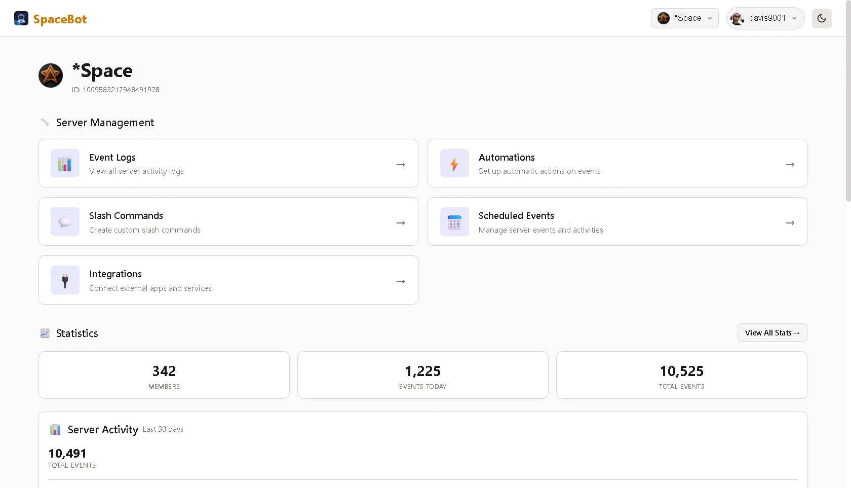The width and height of the screenshot is (851, 488).
Task: Open the Scheduled Events card
Action: click(617, 221)
